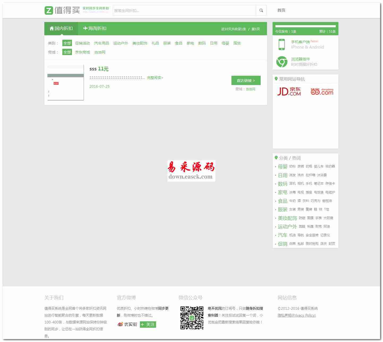Click the 婴儿车 hot word
This screenshot has width=383, height=342.
[319, 166]
